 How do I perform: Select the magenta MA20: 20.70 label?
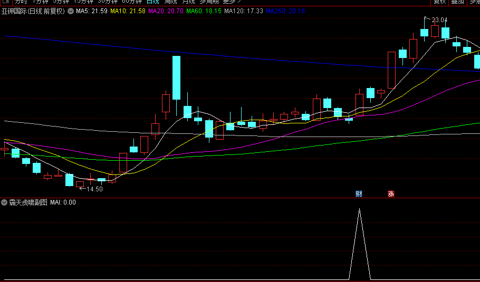point(166,11)
